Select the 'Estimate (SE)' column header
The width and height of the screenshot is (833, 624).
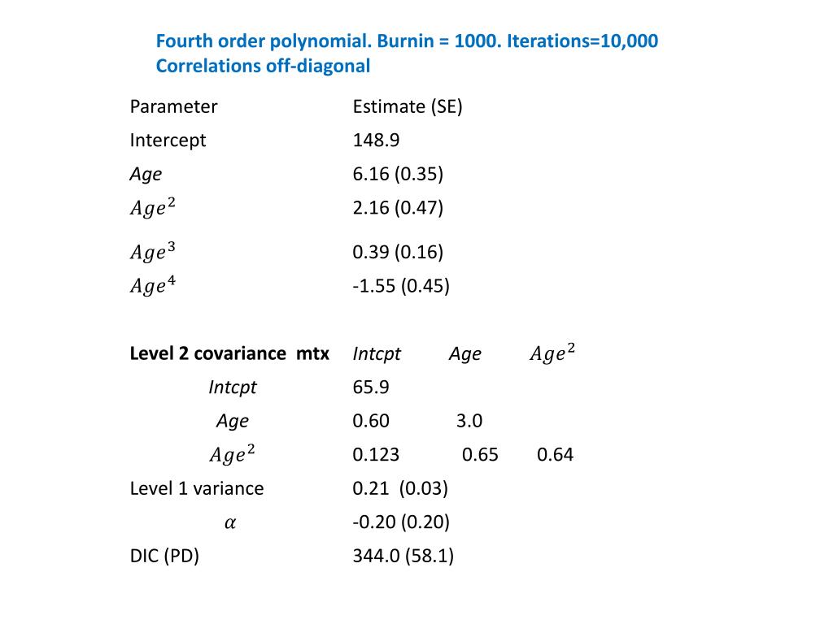tap(407, 106)
